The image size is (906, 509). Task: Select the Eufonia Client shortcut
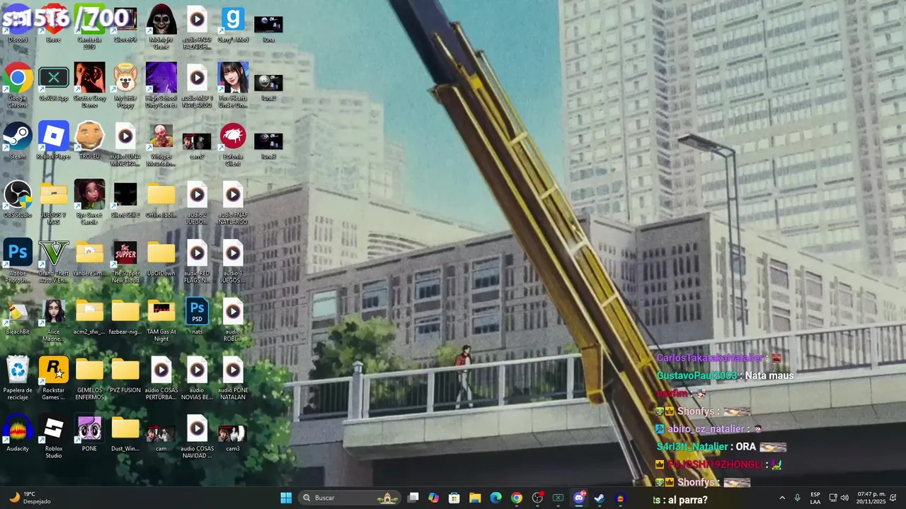tap(233, 144)
